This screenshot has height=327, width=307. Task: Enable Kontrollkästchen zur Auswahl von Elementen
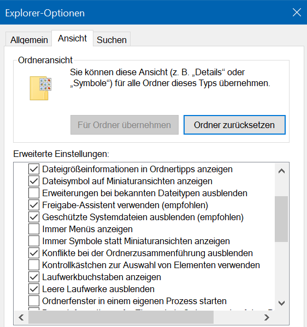pyautogui.click(x=34, y=265)
